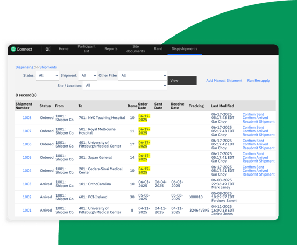This screenshot has height=245, width=297.
Task: Open the Other Filter dropdown
Action: (143, 76)
